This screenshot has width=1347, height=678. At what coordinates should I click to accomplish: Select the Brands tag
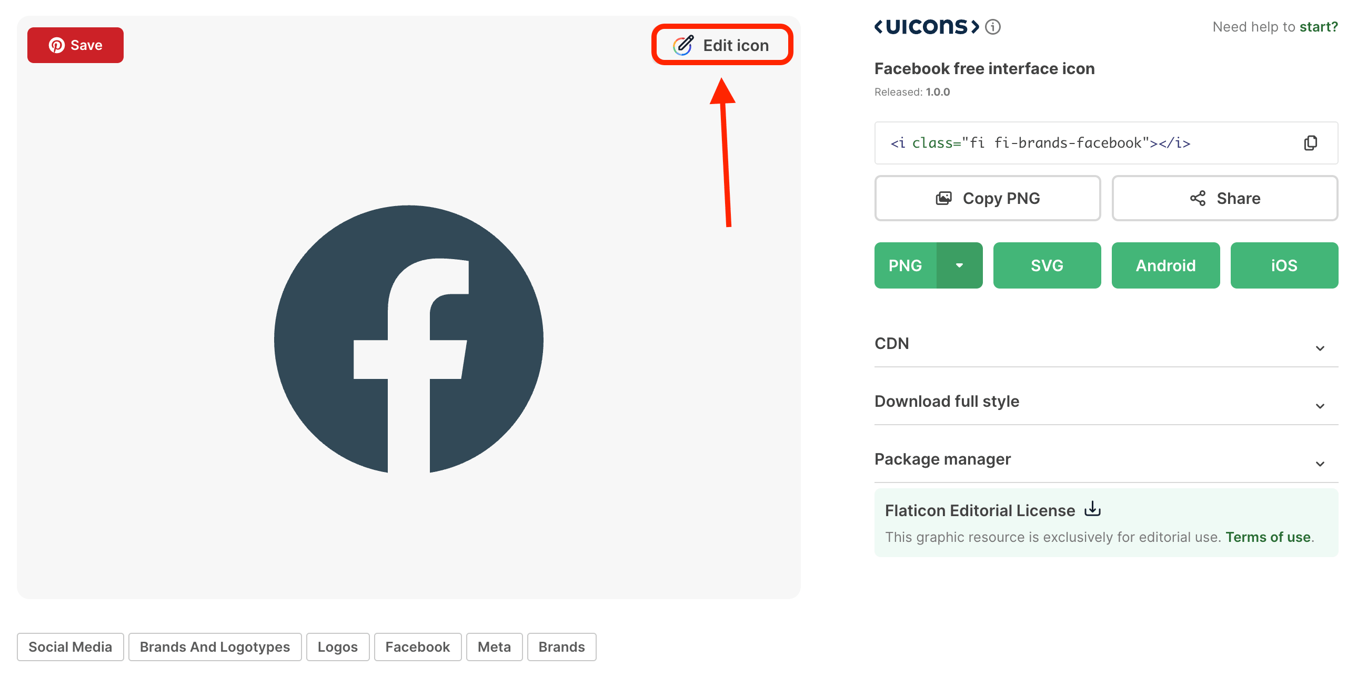pos(561,647)
